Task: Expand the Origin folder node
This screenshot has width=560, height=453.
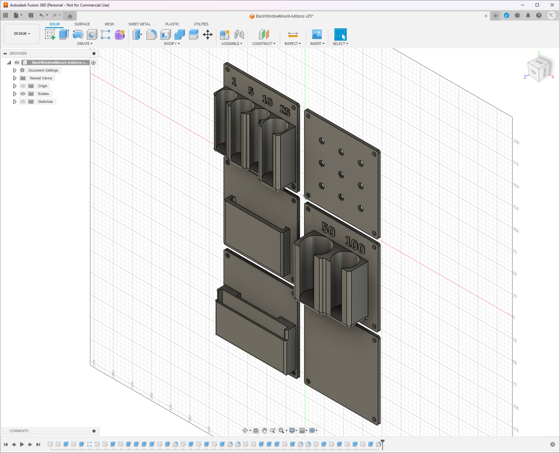Action: (15, 86)
